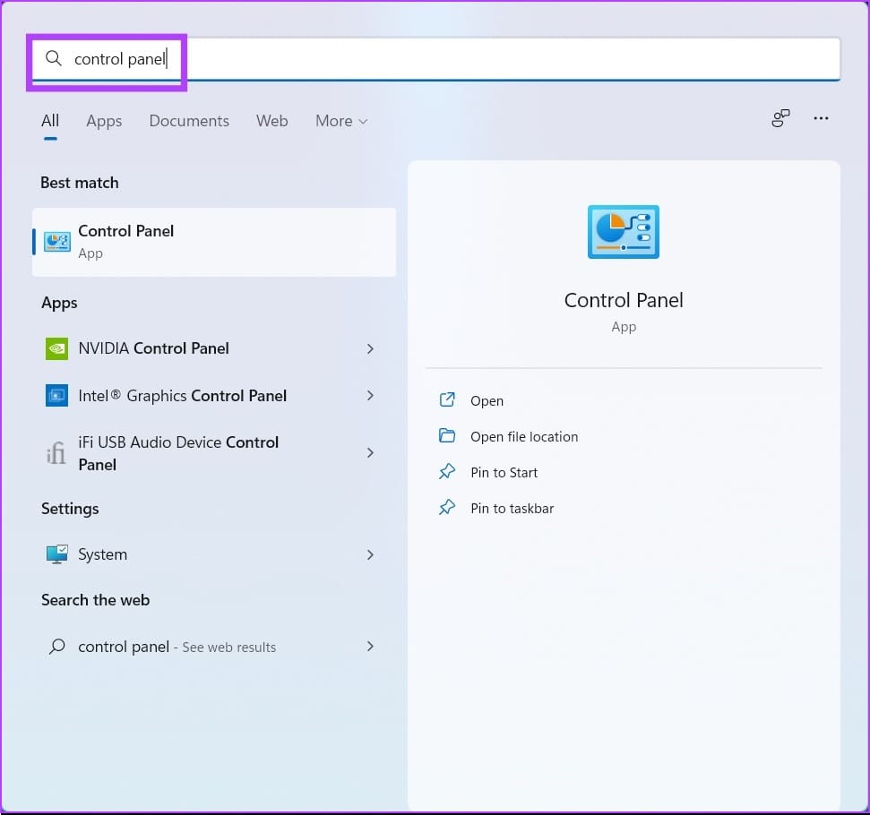Click inside the search text field

pos(435,59)
